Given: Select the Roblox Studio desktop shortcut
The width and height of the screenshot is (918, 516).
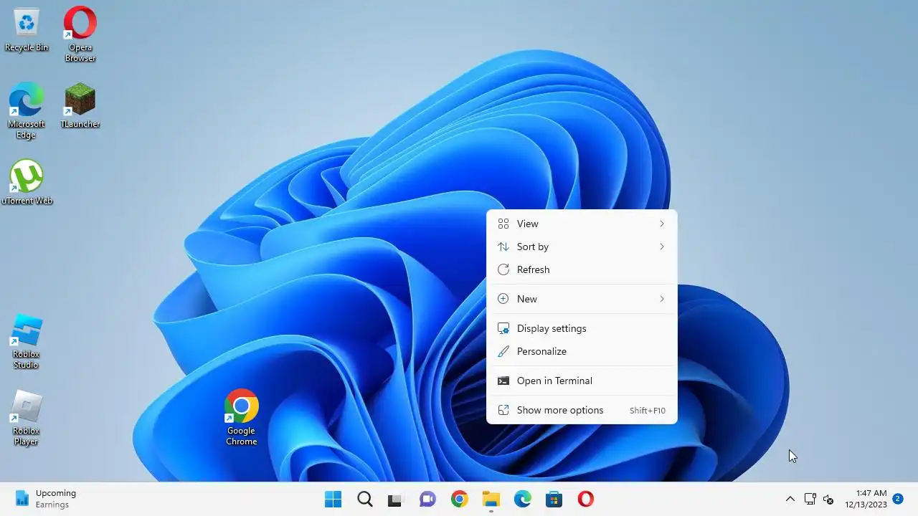Looking at the screenshot, I should click(27, 341).
